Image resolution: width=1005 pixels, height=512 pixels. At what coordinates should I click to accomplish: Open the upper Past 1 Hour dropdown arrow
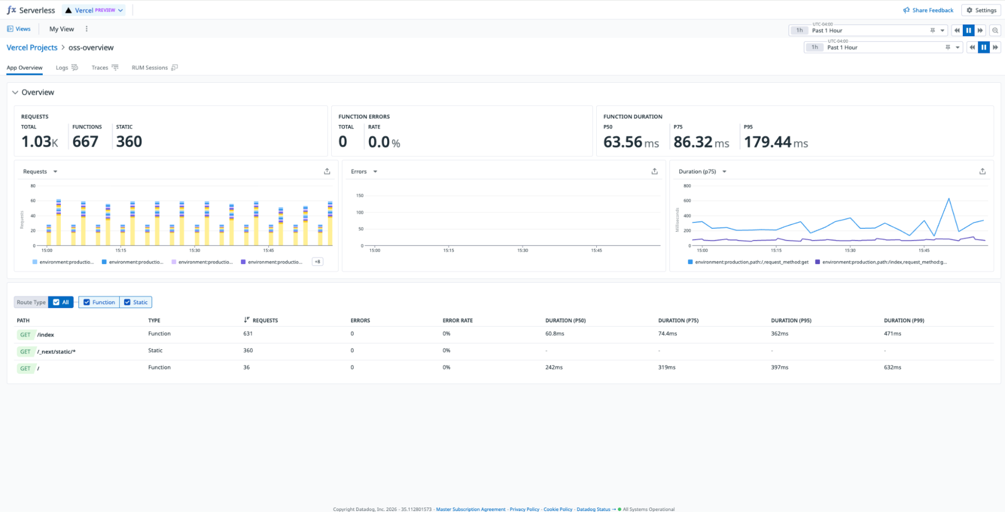click(x=942, y=31)
